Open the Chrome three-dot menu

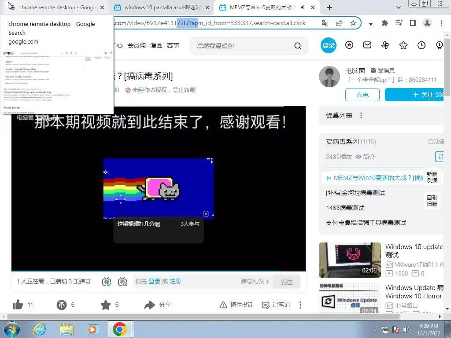coord(441,23)
